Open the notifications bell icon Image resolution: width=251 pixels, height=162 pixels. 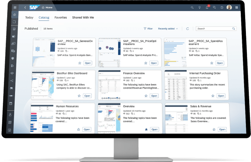point(207,7)
